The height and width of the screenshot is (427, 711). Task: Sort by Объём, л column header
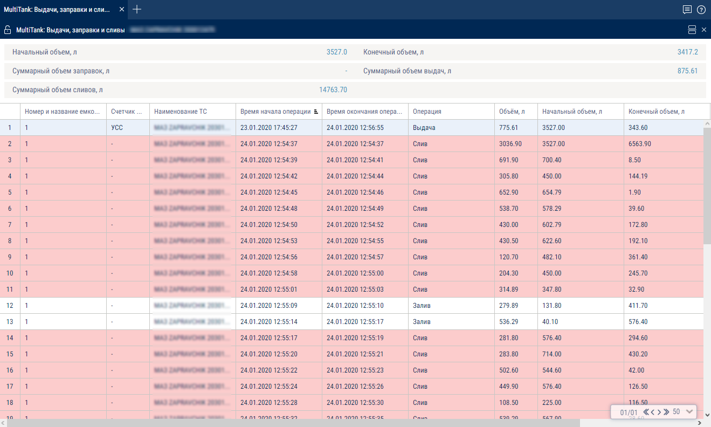(516, 112)
